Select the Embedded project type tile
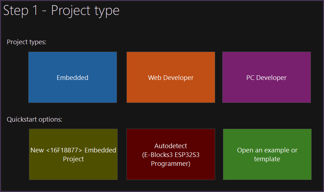Screen dimensions: 324x192 (x=72, y=77)
